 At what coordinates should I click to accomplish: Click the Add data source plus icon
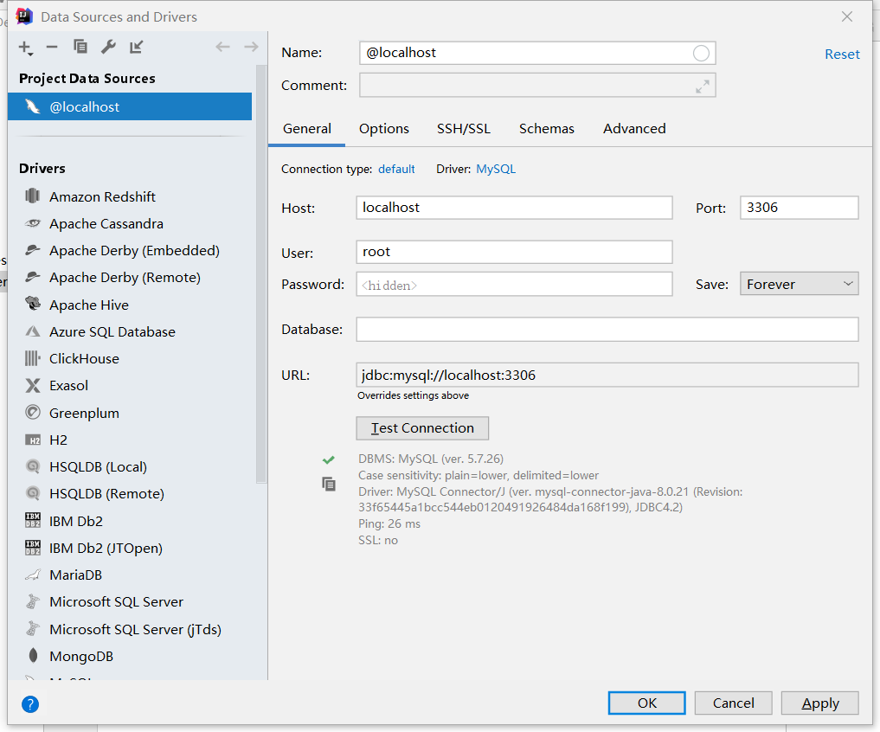(25, 48)
